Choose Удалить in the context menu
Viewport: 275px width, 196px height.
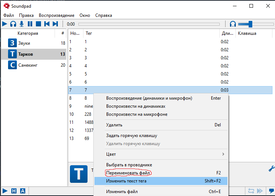click(x=161, y=125)
